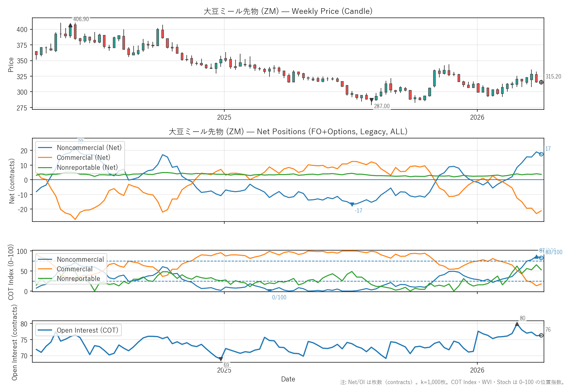Click the Date axis label at the bottom

288,379
